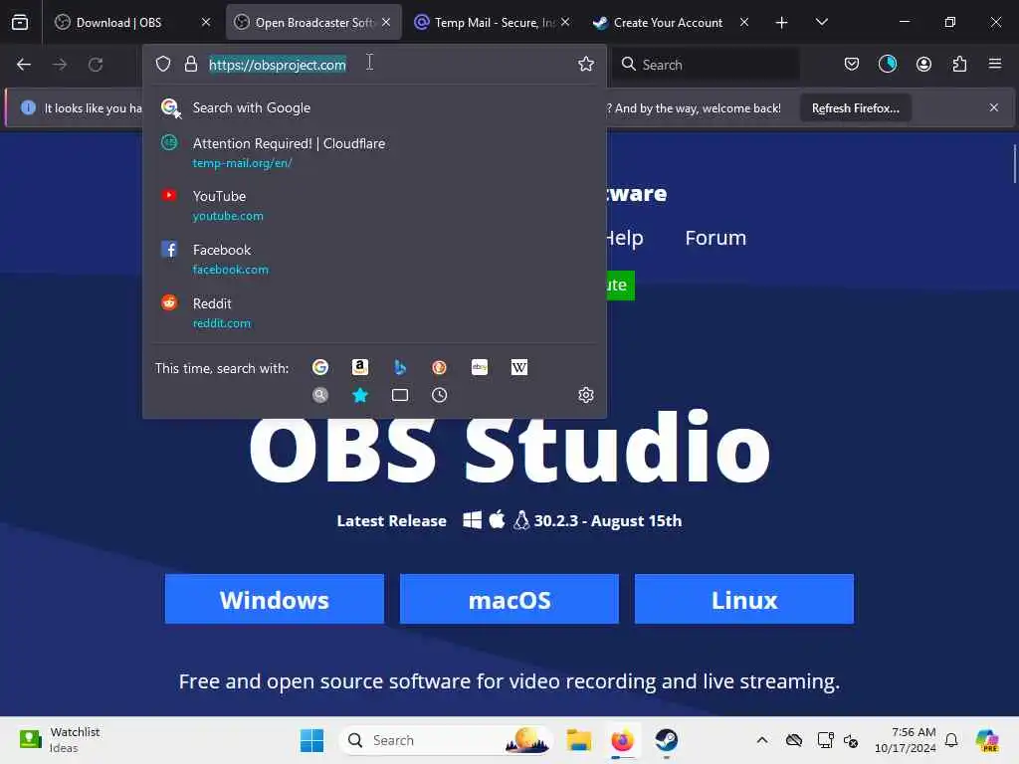Open Firefox from the taskbar
1019x764 pixels.
[x=623, y=740]
